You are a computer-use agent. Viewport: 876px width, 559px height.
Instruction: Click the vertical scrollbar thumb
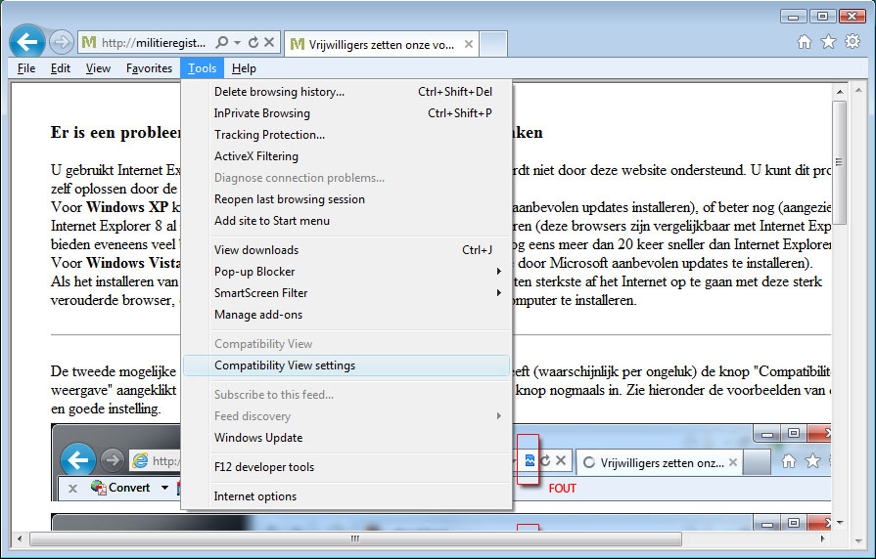[x=839, y=162]
